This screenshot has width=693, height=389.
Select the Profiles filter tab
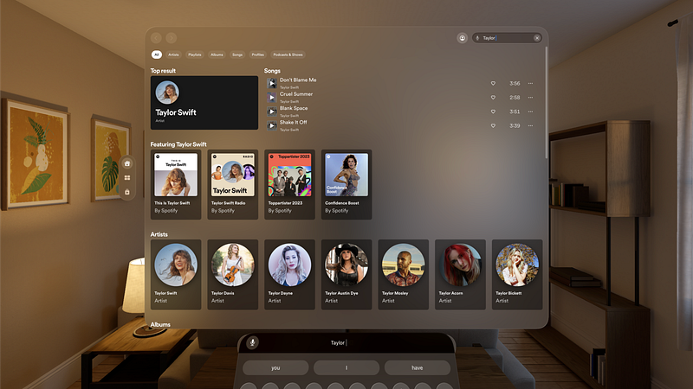(258, 54)
